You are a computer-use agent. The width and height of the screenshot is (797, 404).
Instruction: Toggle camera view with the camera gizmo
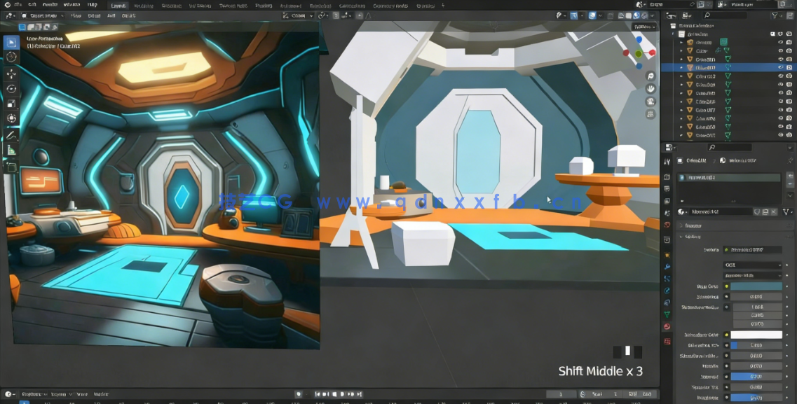click(650, 102)
